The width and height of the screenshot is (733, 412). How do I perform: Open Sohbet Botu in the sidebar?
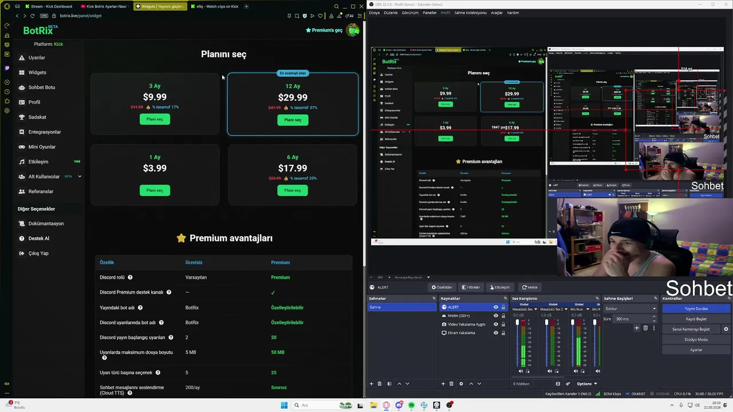pos(42,88)
